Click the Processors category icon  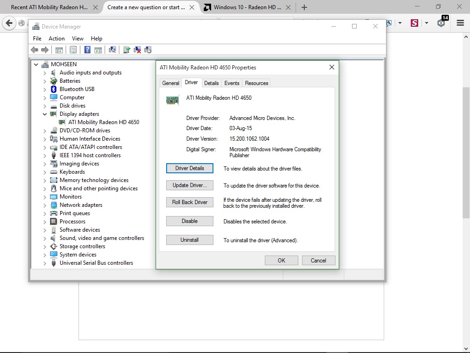(x=54, y=222)
